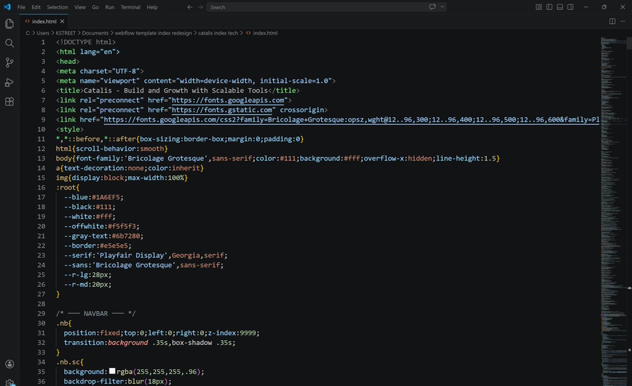Open the Users breadcrumb dropdown
The width and height of the screenshot is (632, 386).
[43, 33]
